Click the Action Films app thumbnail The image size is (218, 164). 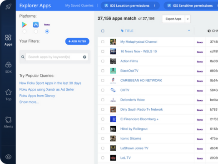113,61
